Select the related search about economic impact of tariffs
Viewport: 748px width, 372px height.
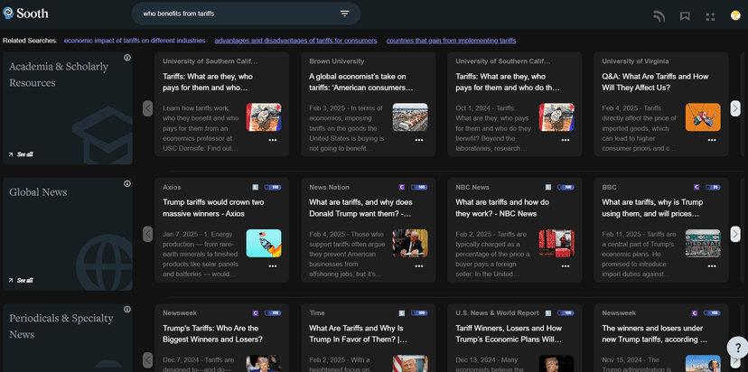click(x=135, y=41)
